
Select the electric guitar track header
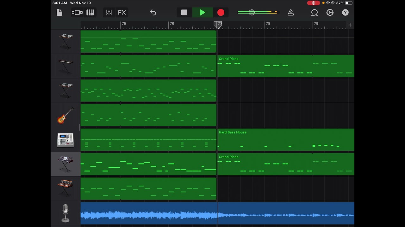(x=65, y=115)
